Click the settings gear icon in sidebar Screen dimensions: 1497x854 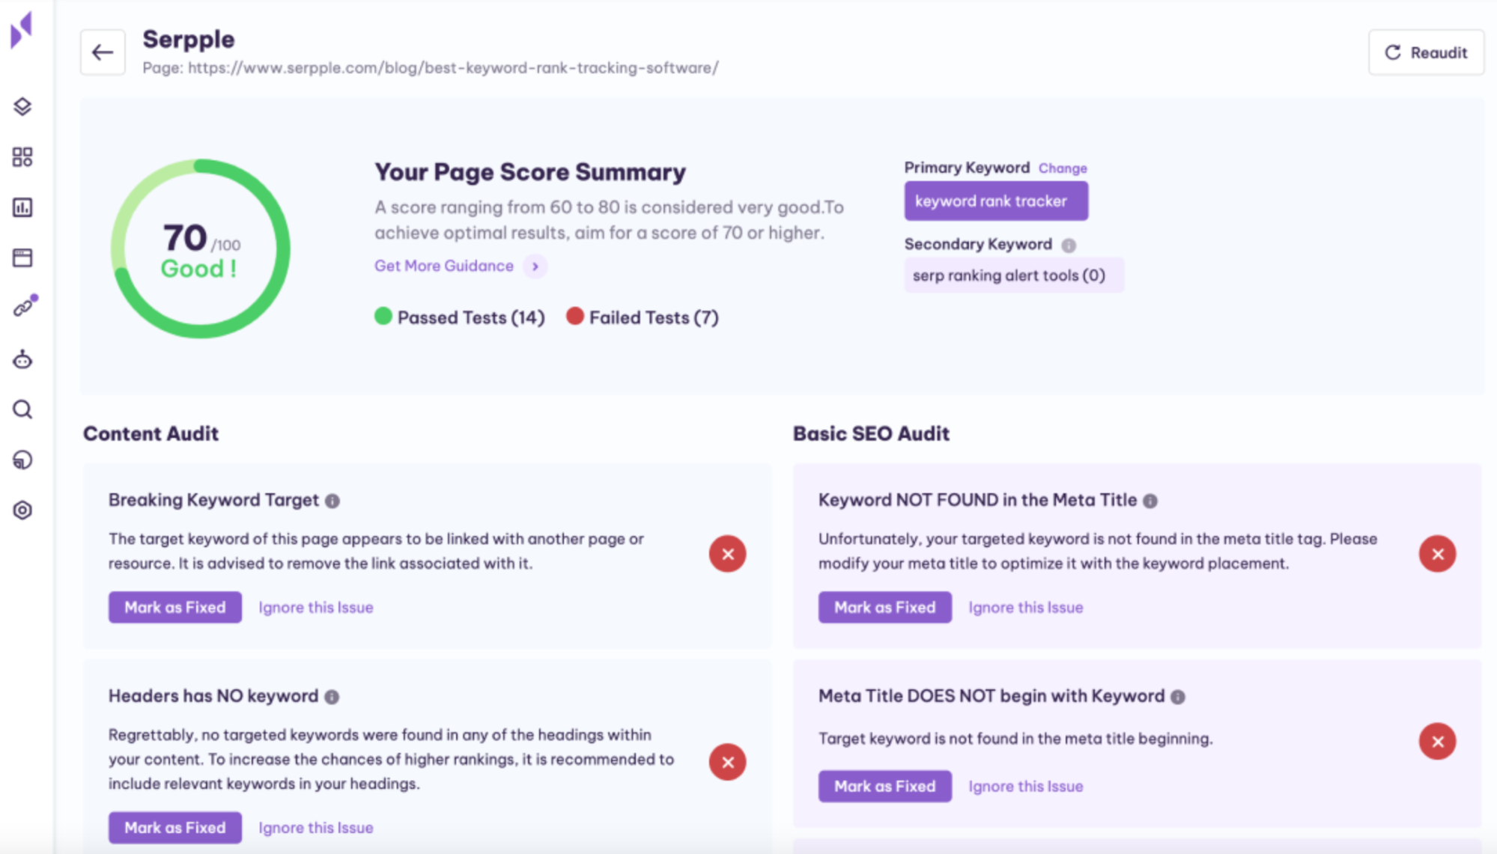(x=24, y=509)
